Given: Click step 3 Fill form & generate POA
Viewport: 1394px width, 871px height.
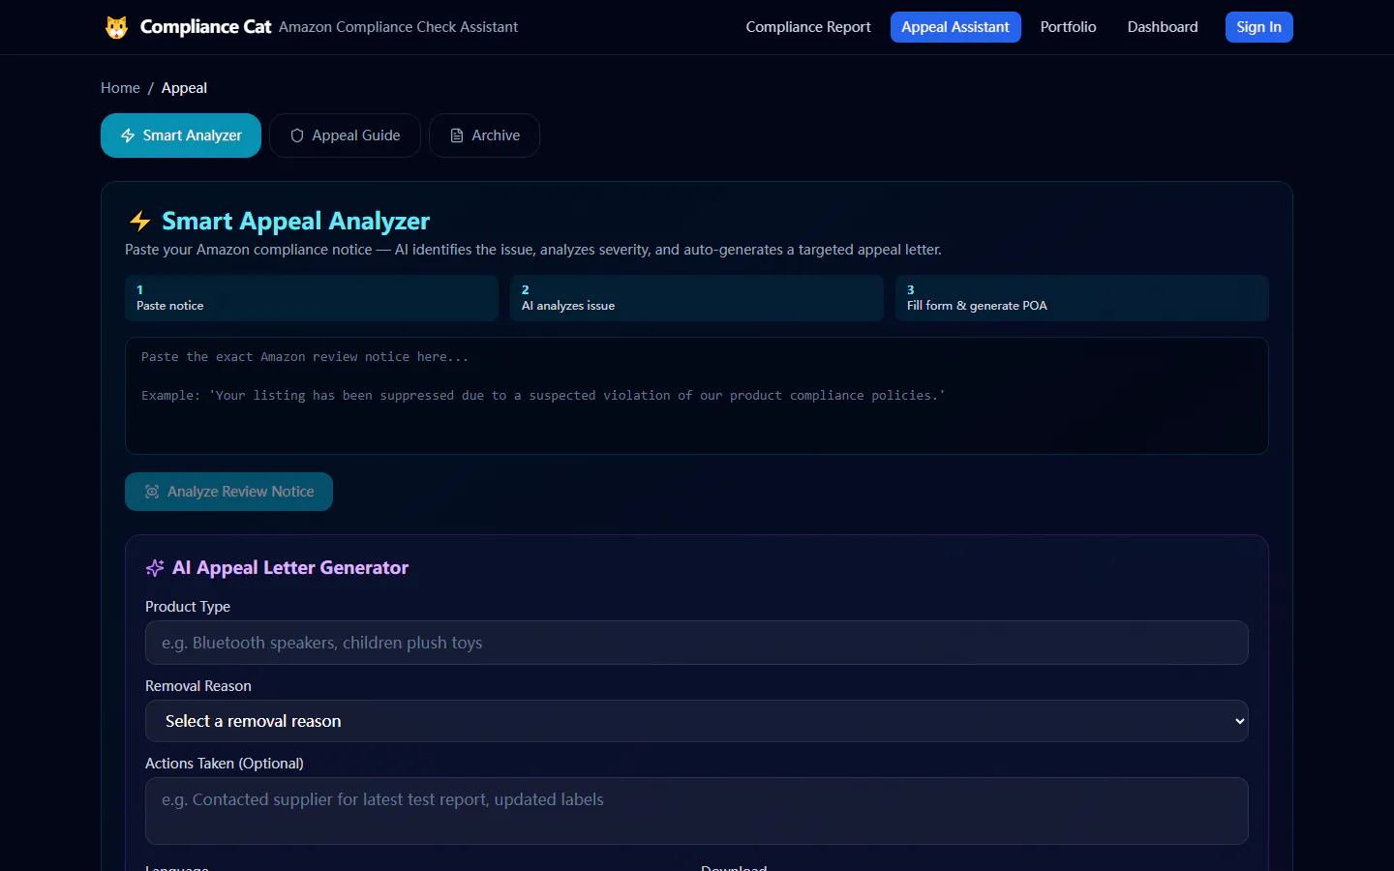Looking at the screenshot, I should [1082, 298].
